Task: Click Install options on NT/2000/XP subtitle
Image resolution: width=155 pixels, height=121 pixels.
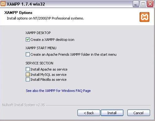Action: click(x=45, y=18)
